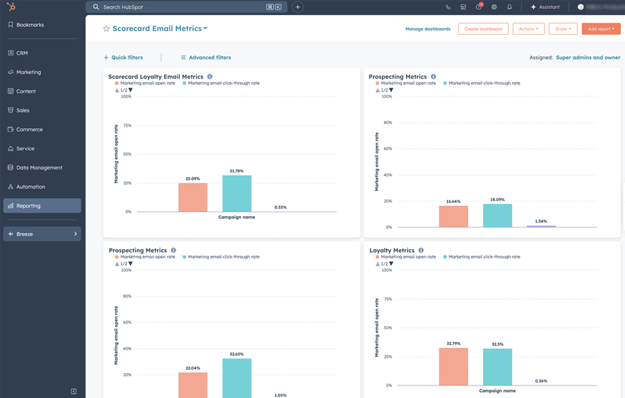The image size is (625, 398).
Task: Open the Share dropdown
Action: pos(563,29)
